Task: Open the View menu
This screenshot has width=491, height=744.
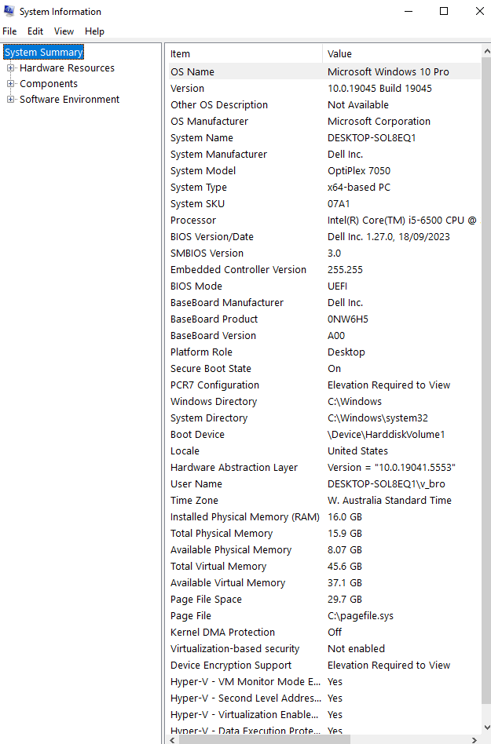Action: (x=64, y=31)
